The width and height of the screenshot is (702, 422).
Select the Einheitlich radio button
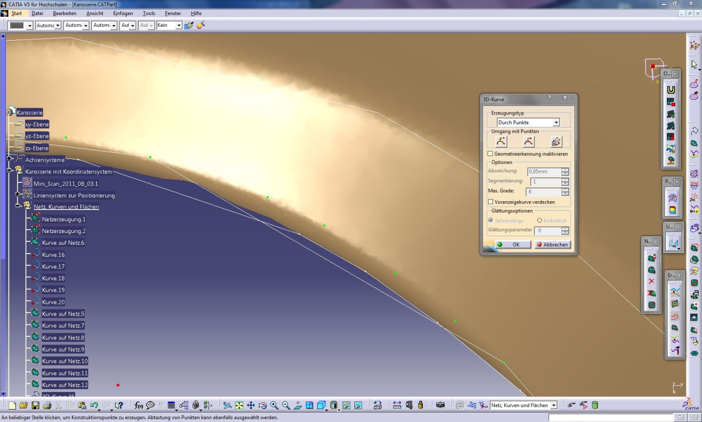click(539, 220)
